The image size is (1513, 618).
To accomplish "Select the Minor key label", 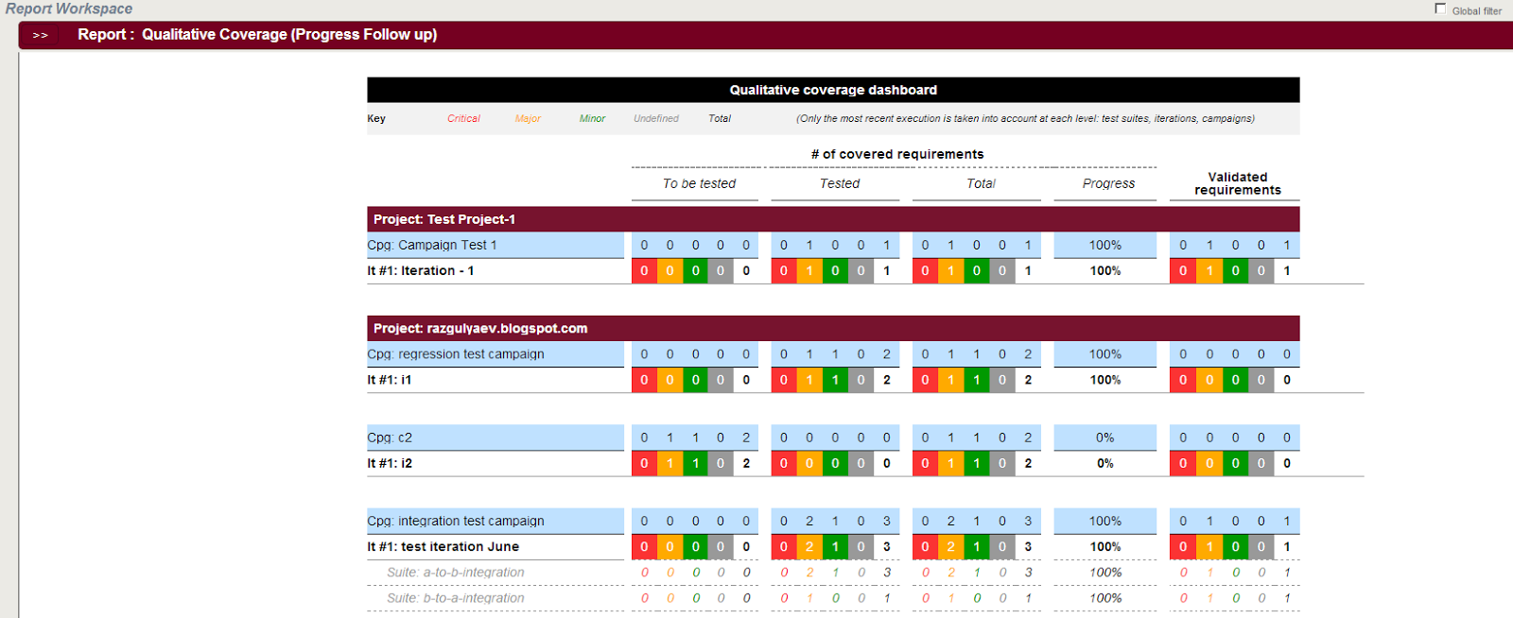I will pos(592,118).
